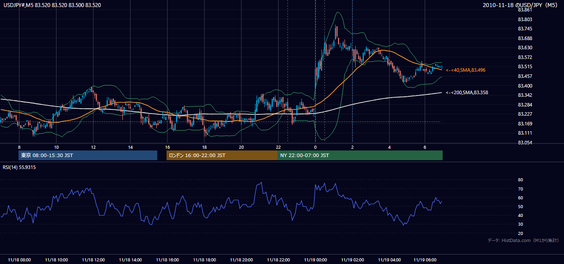The image size is (564, 264).
Task: Click the 11/19 02:00 time axis label
Action: click(352, 260)
